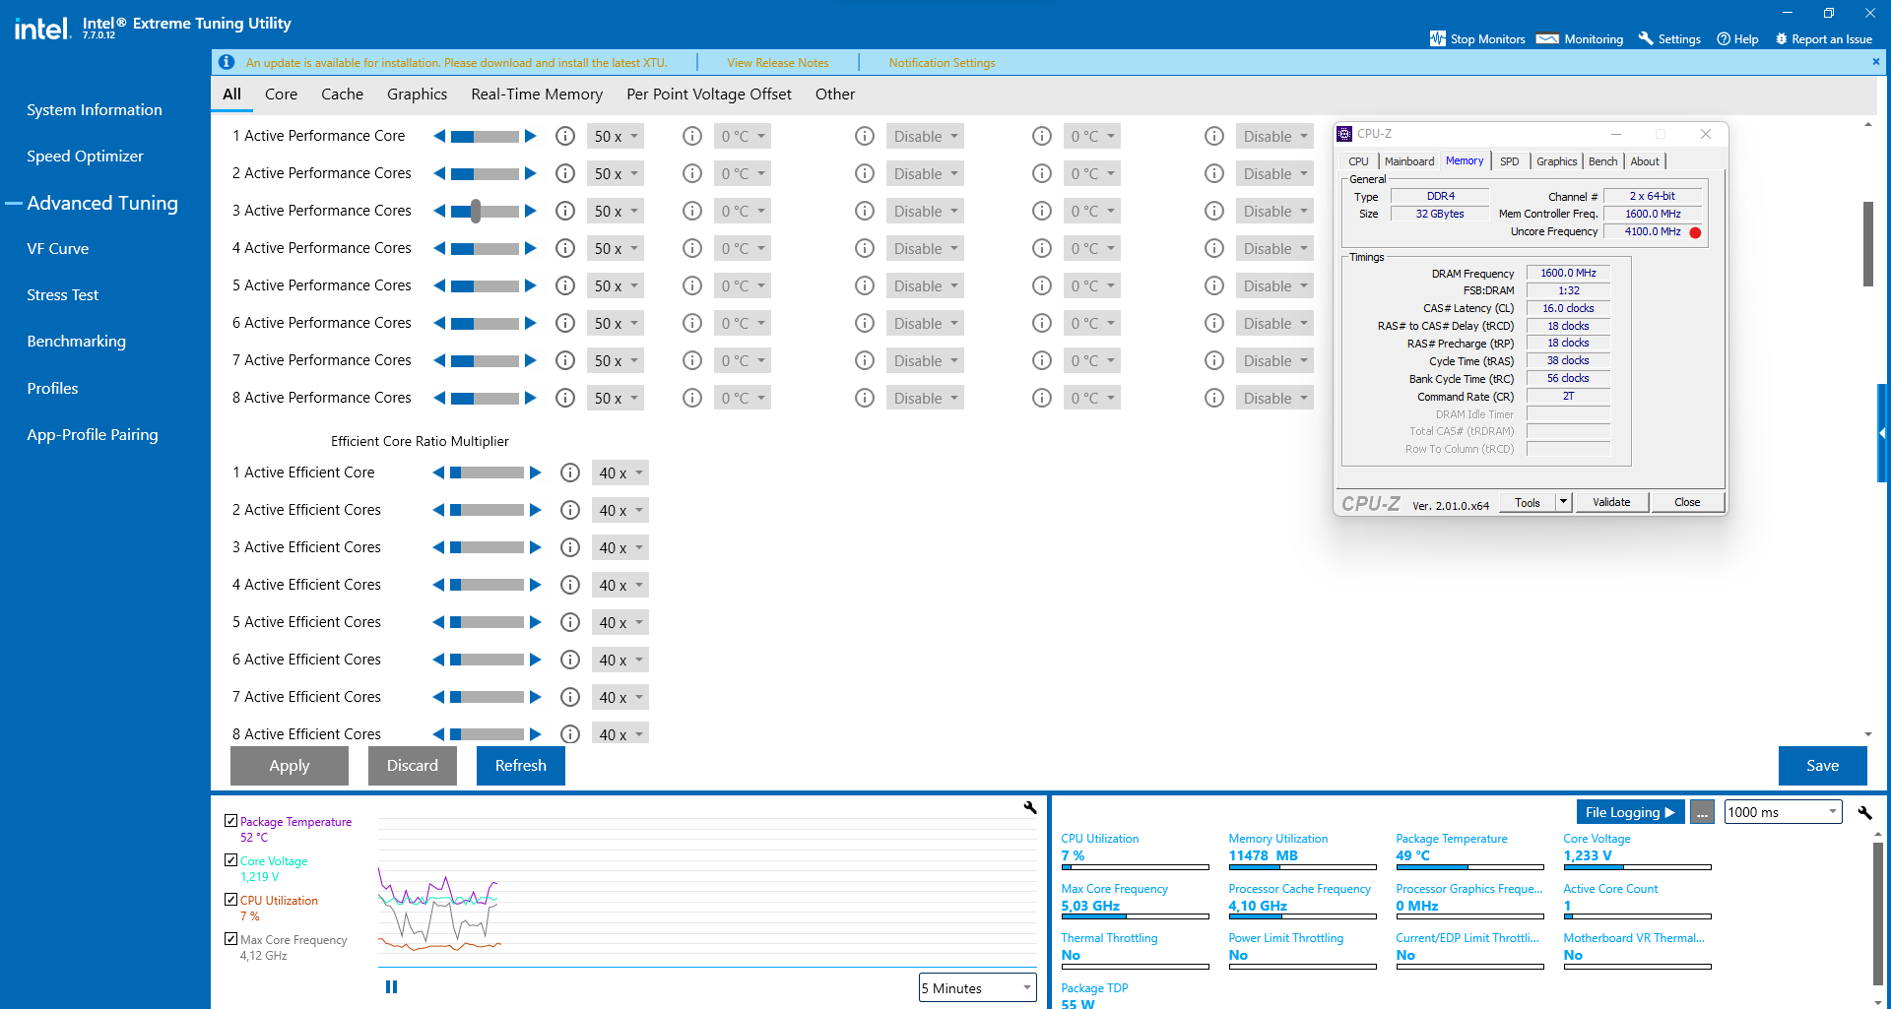Show info for 3 Active Performance Cores Disable option

point(865,211)
